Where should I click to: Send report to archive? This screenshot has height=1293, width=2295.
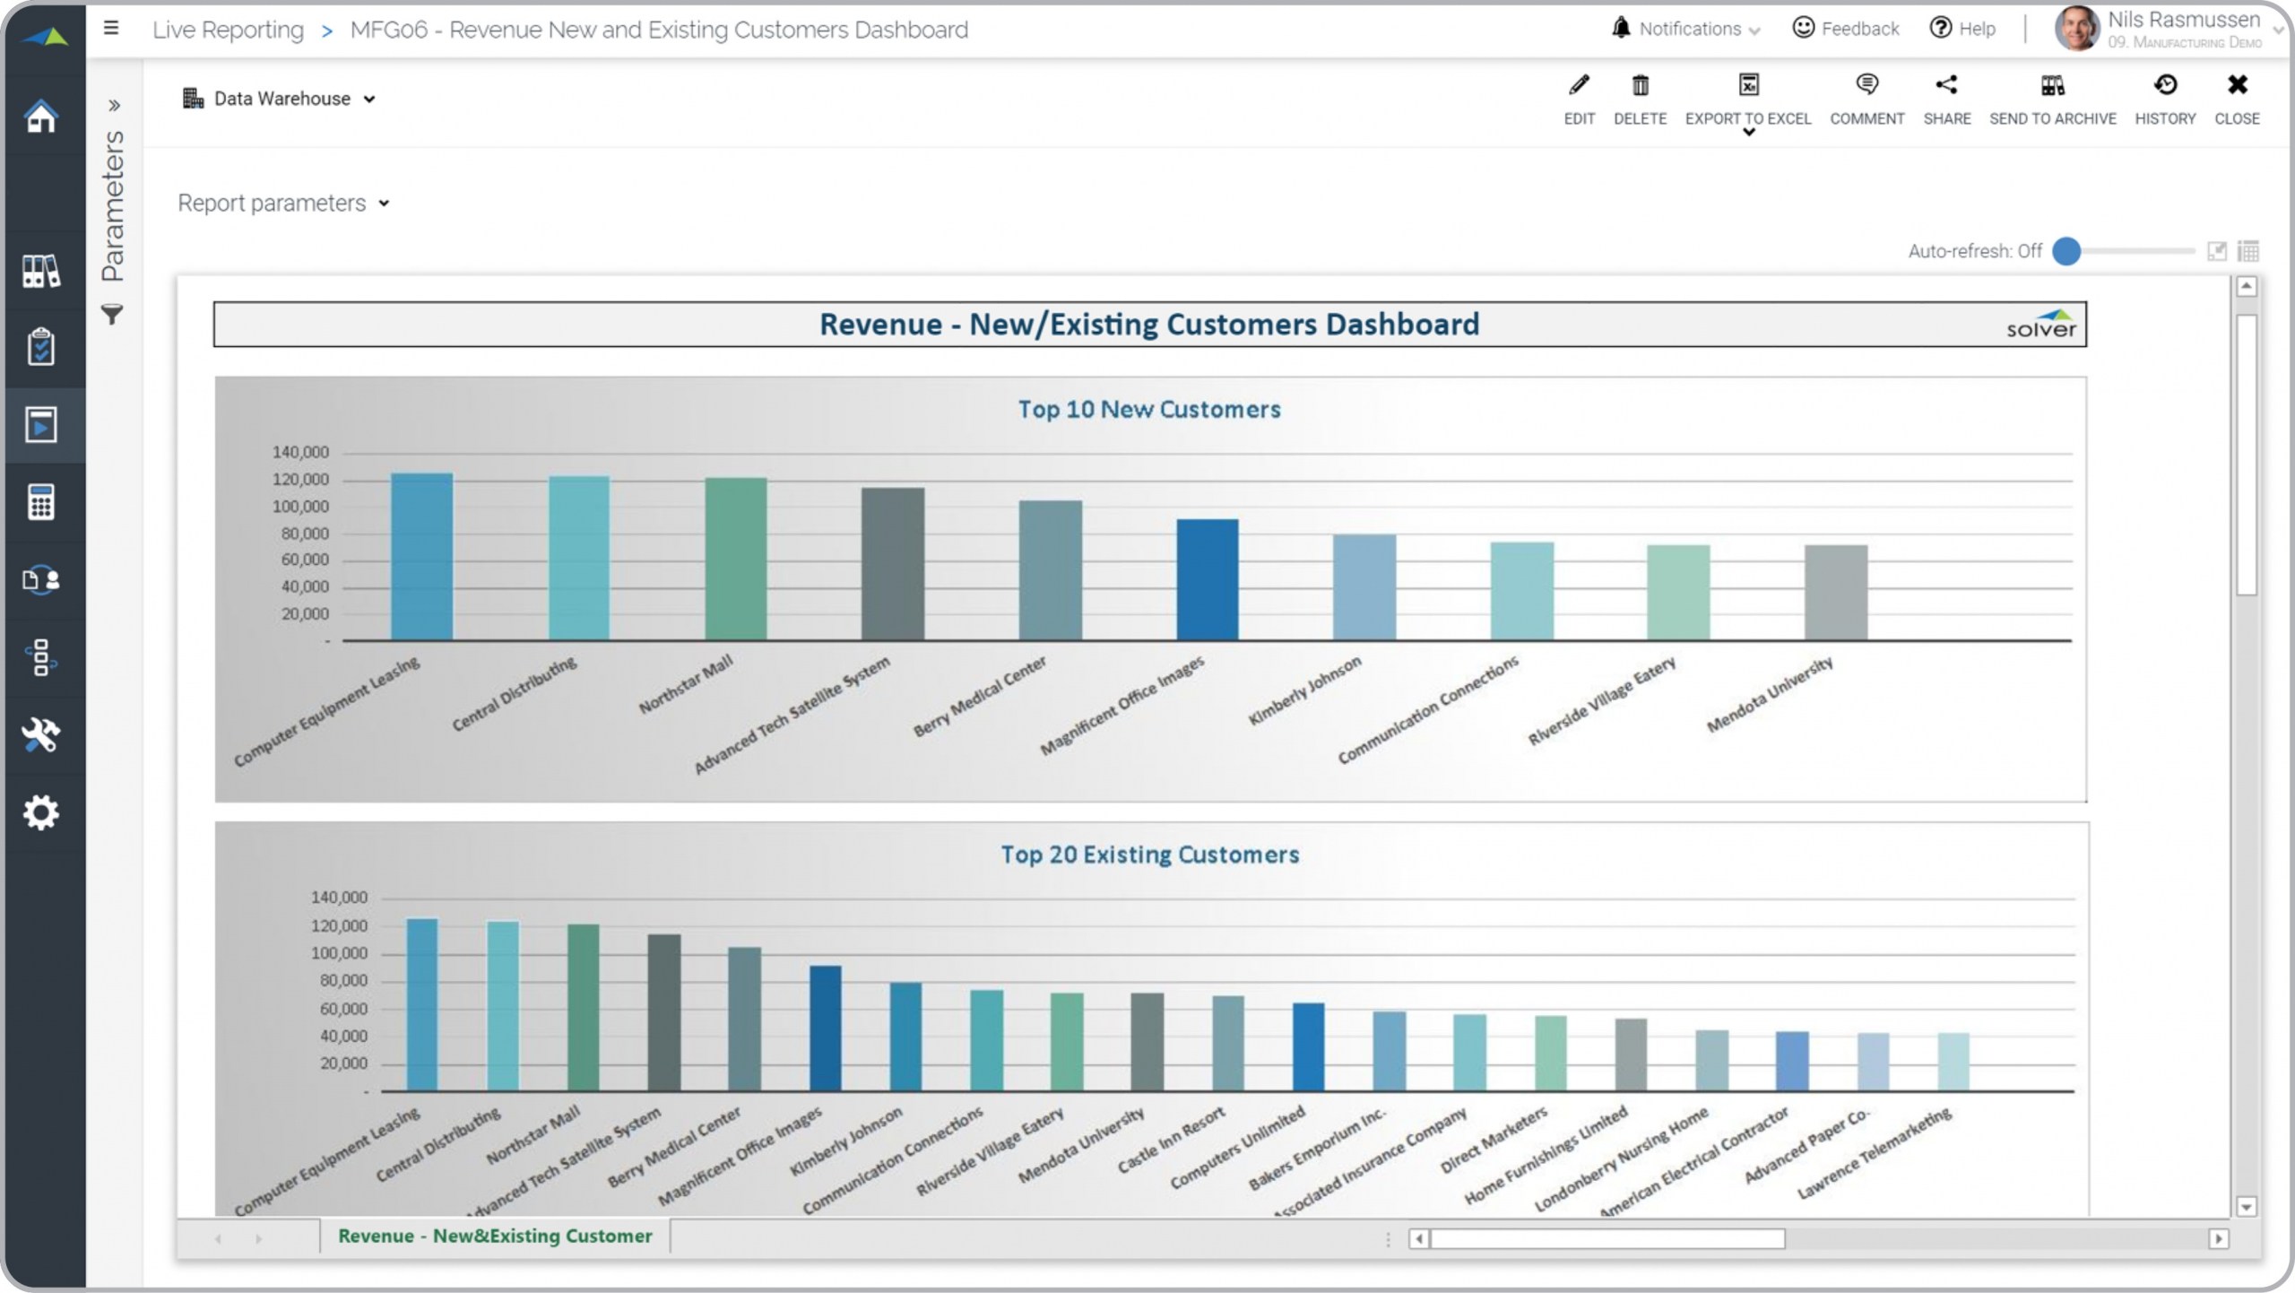(x=2052, y=86)
